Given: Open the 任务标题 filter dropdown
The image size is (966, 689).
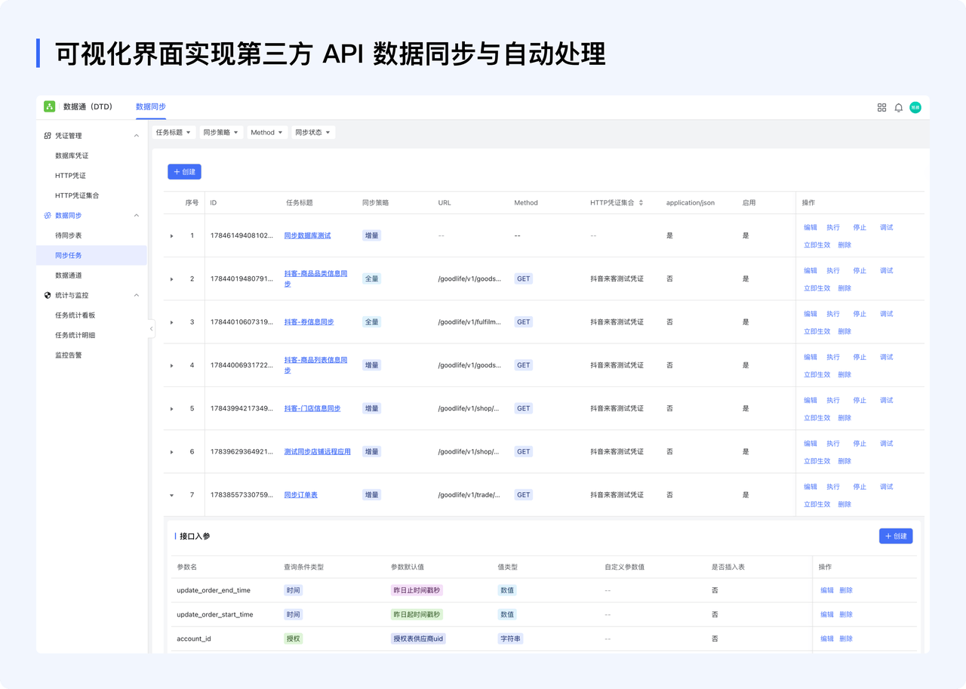Looking at the screenshot, I should point(174,132).
